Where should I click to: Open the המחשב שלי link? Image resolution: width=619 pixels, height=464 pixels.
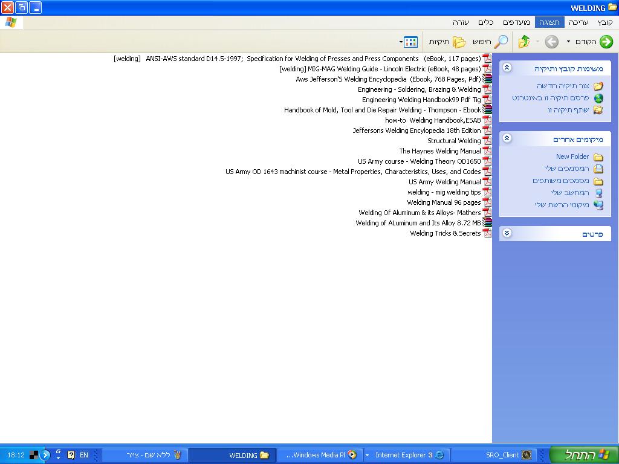tap(569, 193)
